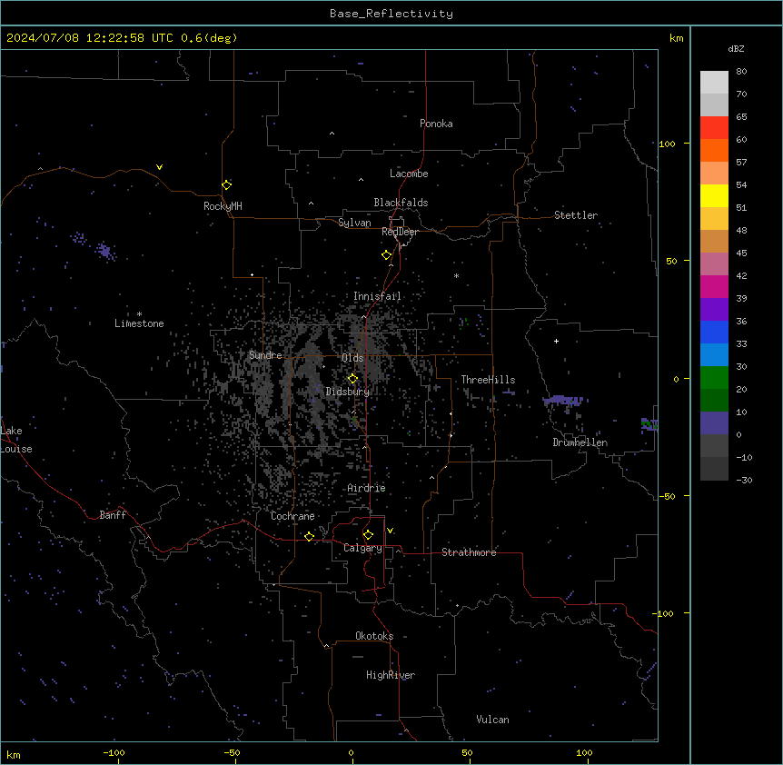Select the Okotoks label

point(374,636)
